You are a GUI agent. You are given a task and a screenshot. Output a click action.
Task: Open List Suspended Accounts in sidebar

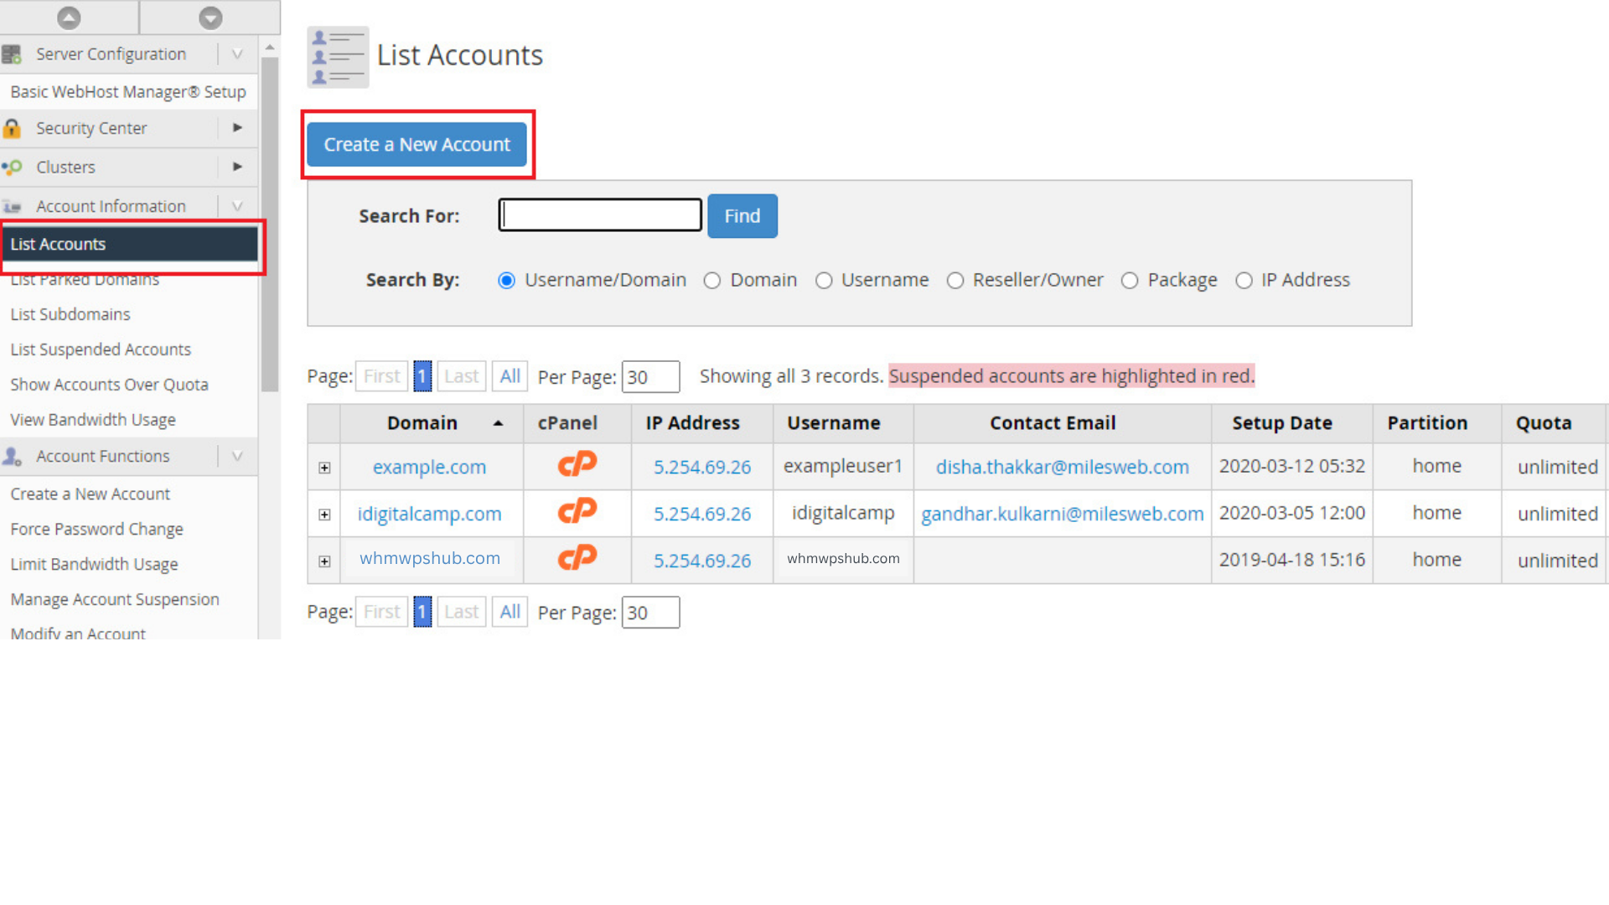pyautogui.click(x=101, y=349)
